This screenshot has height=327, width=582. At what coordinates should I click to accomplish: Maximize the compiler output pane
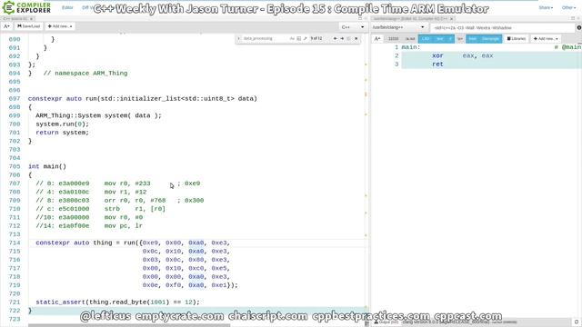pos(573,18)
